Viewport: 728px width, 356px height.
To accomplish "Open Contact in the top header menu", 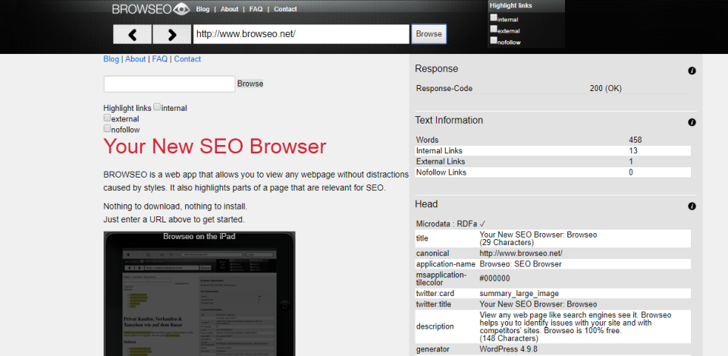I will click(x=285, y=9).
